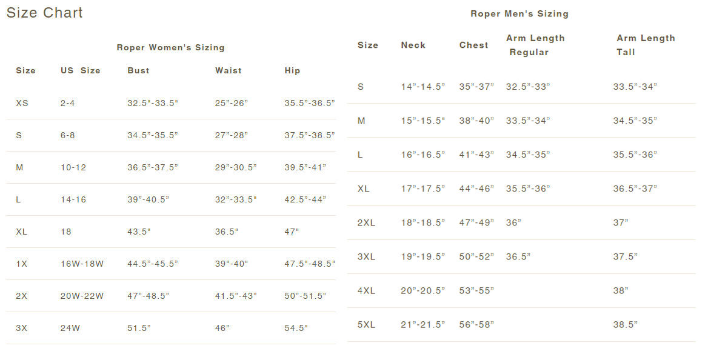Click the Hip column header
This screenshot has height=354, width=708.
tap(292, 70)
